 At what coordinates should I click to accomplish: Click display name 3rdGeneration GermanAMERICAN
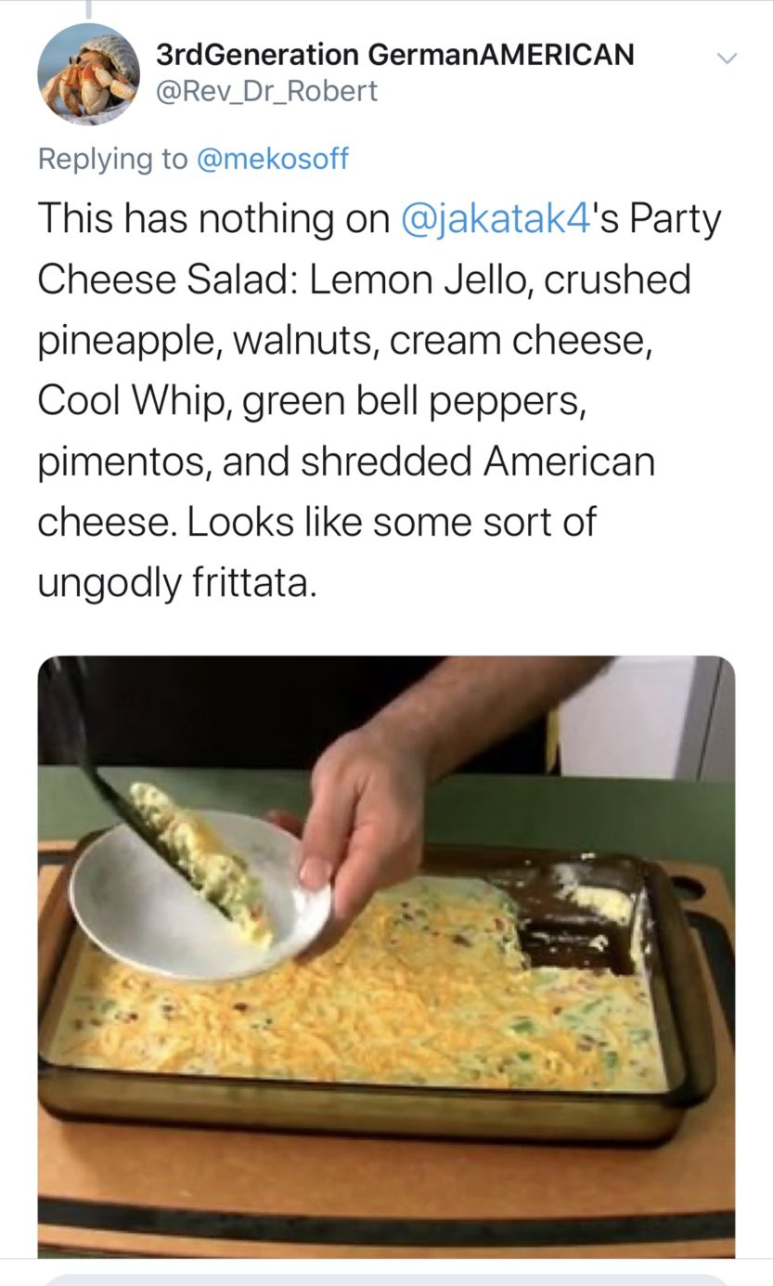click(395, 54)
